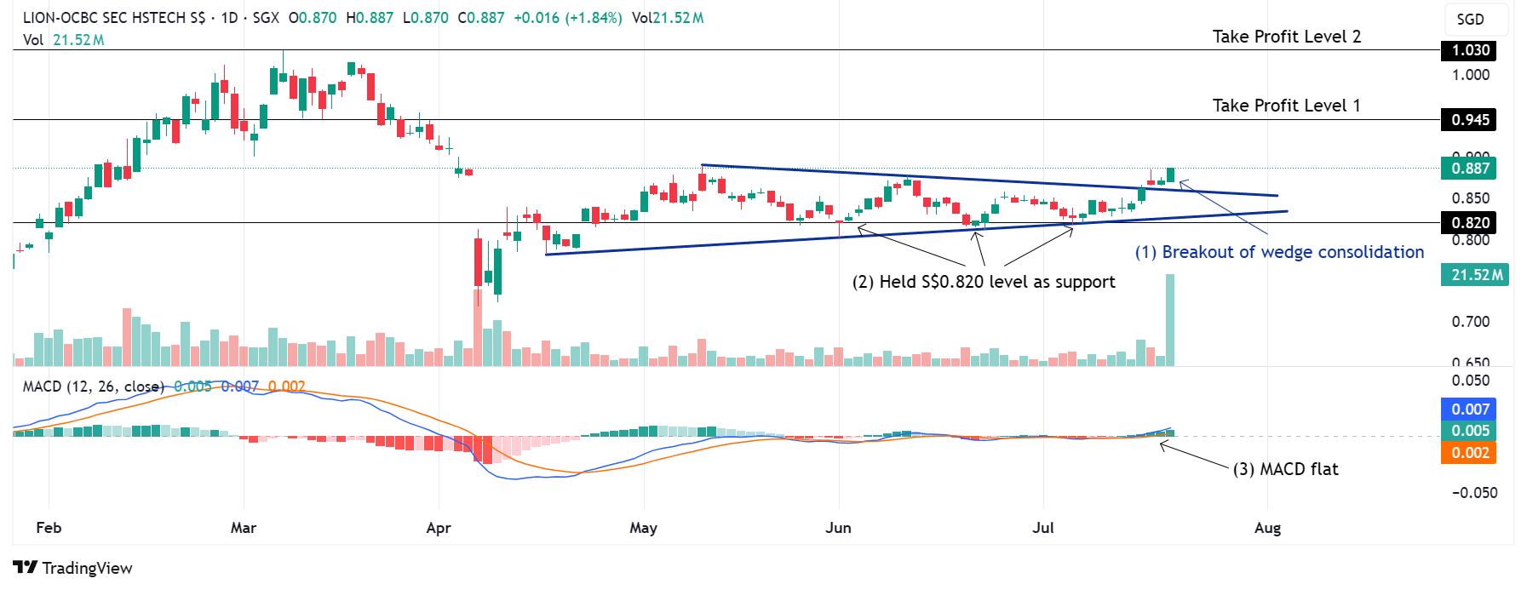
Task: Click the Jul label on time axis
Action: coord(1043,528)
